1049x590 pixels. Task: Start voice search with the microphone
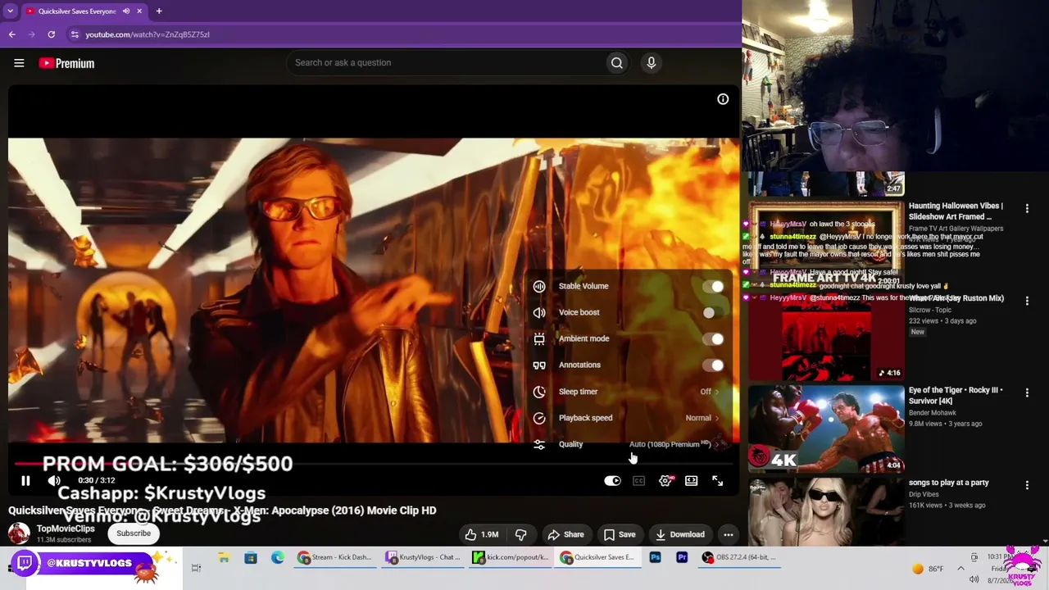click(652, 62)
